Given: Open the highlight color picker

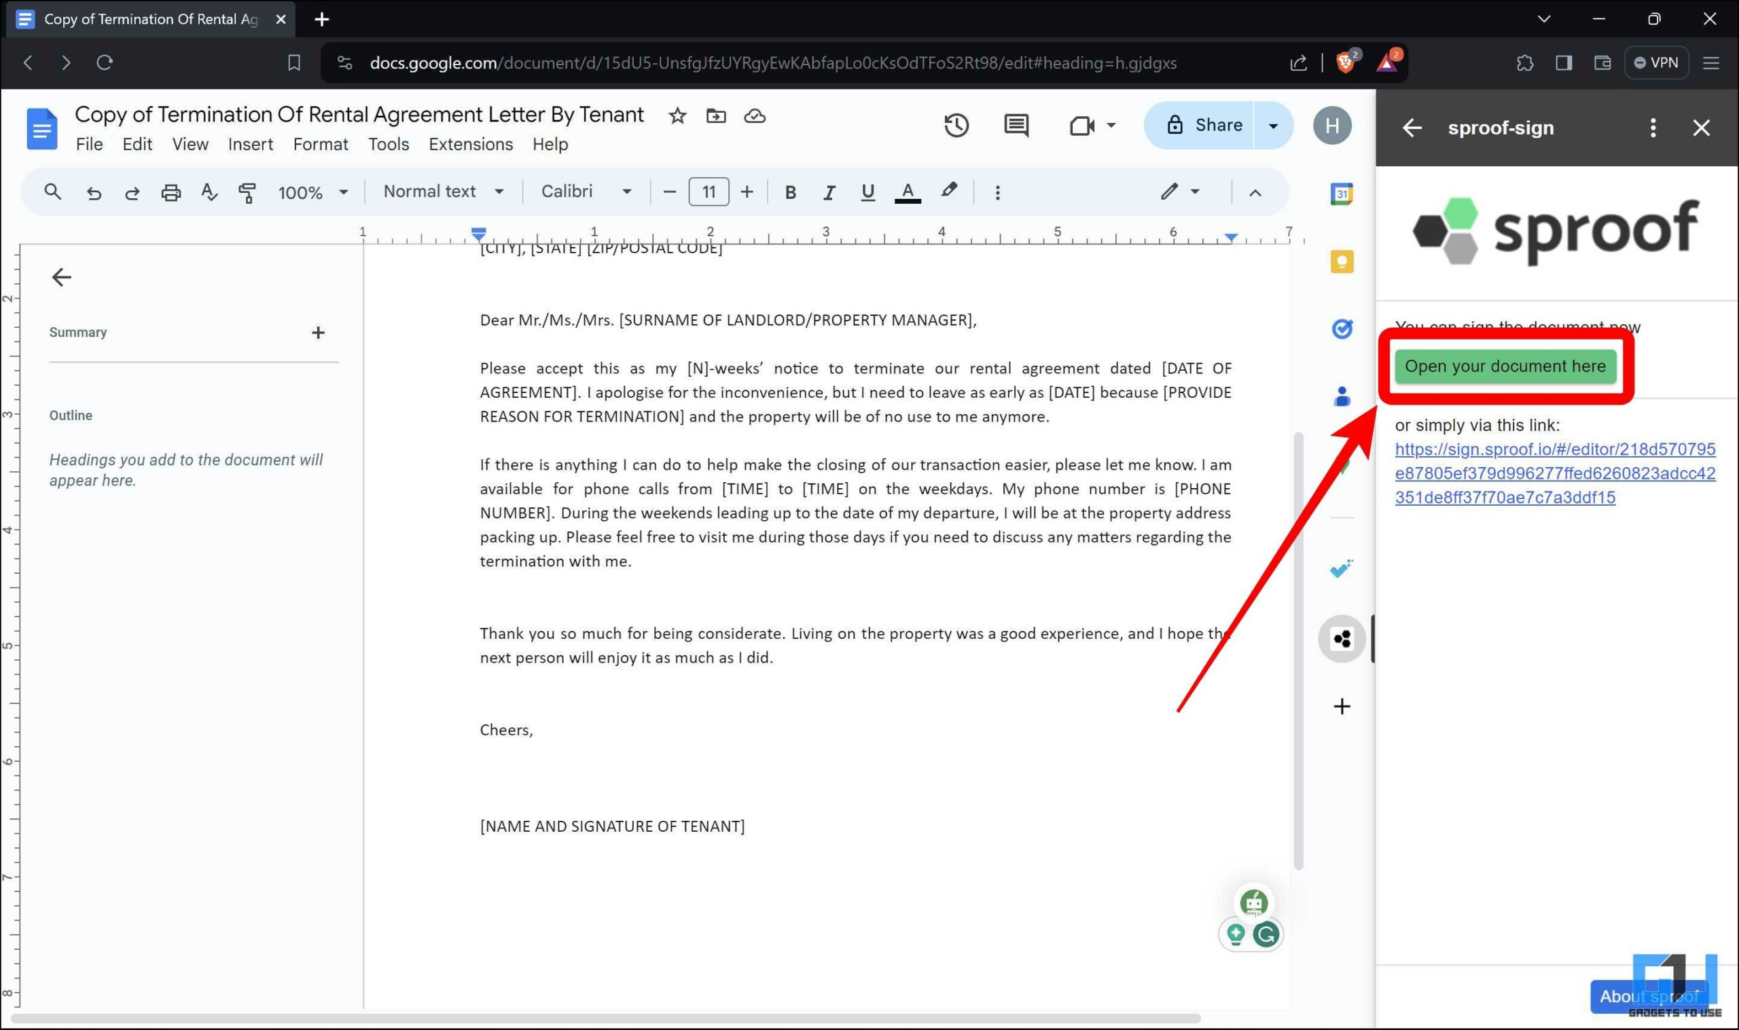Looking at the screenshot, I should click(x=949, y=191).
